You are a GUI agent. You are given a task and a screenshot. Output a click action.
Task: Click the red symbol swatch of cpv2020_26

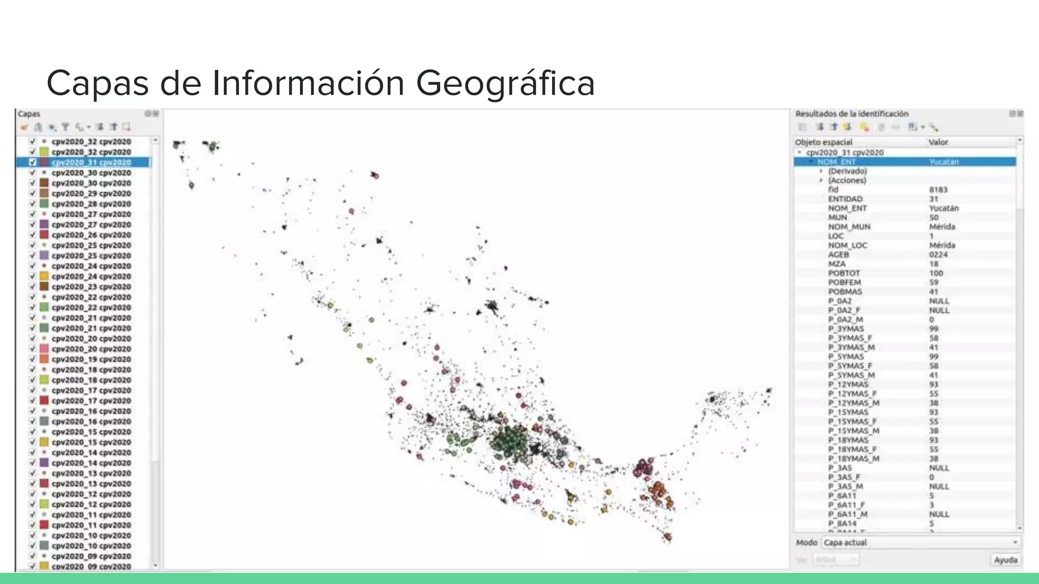coord(44,235)
